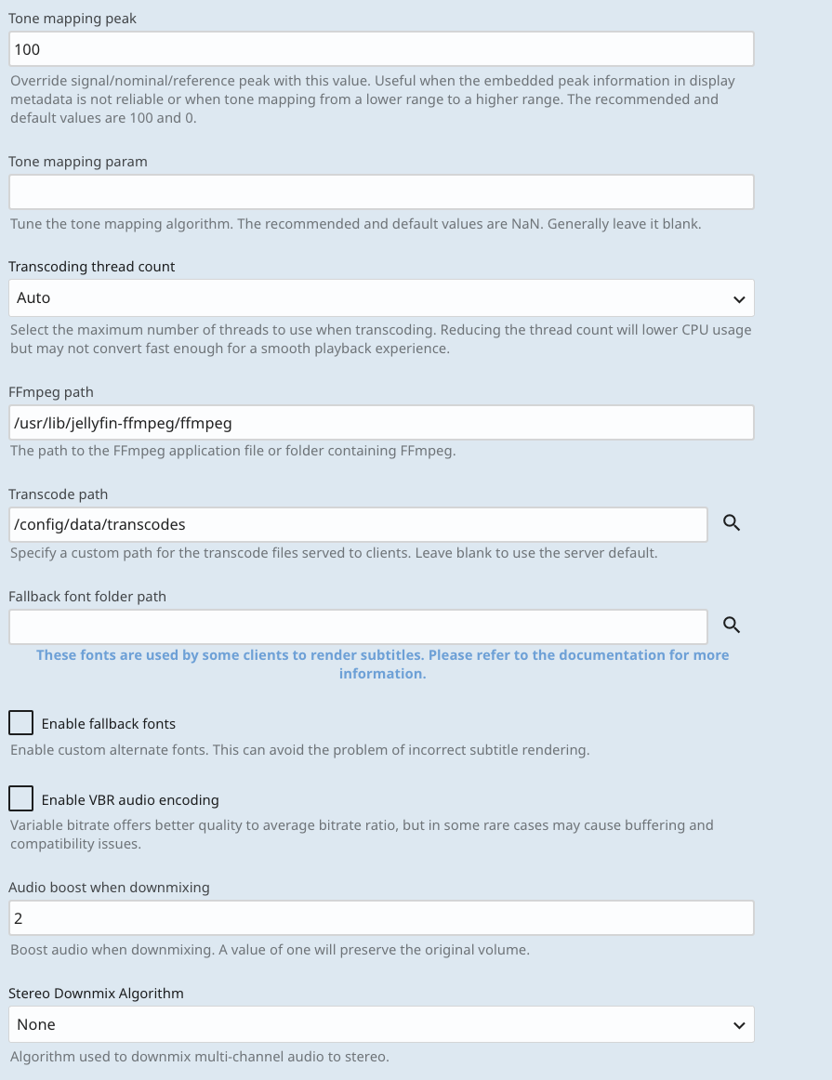Click the chevron arrow on the Auto select box
This screenshot has width=832, height=1080.
click(739, 299)
